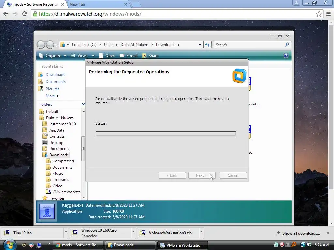334x250 pixels.
Task: Click the Keygen.exe preview icon in details pane
Action: pyautogui.click(x=47, y=212)
